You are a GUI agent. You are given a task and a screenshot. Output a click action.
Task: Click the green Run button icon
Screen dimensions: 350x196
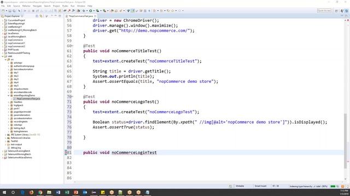[91, 11]
